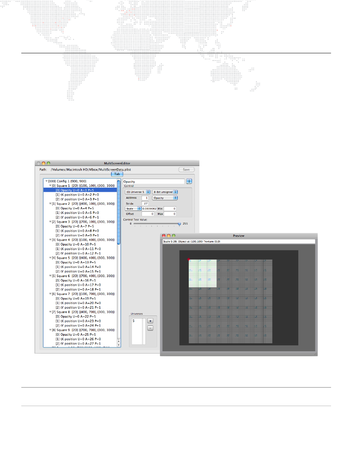Click the Scale value field 0.0039062
Viewport: 363px width, 470px height.
[150, 209]
